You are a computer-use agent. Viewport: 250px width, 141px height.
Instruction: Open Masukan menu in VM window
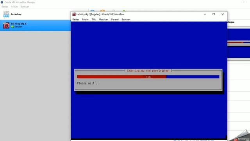[103, 20]
